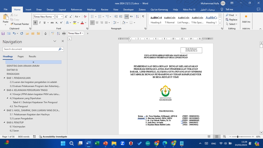Open the Replace dialog
Image resolution: width=263 pixels, height=148 pixels.
(x=231, y=20)
